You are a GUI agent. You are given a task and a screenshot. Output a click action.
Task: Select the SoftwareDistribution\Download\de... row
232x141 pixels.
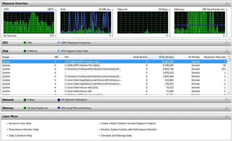114,69
